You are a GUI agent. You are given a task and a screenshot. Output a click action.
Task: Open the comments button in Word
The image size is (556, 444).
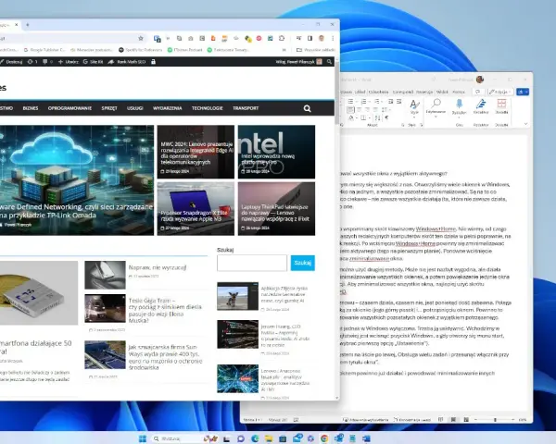tap(478, 92)
